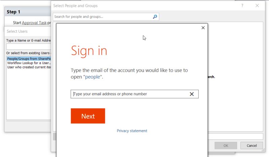Click the "people" link in sign-in text
The image size is (269, 157).
(x=93, y=77)
